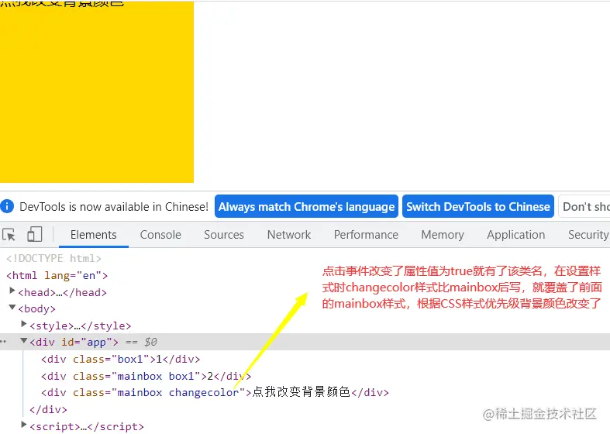The width and height of the screenshot is (610, 434).
Task: Click the "DevTools is now available in Chinese!" text
Action: point(114,206)
